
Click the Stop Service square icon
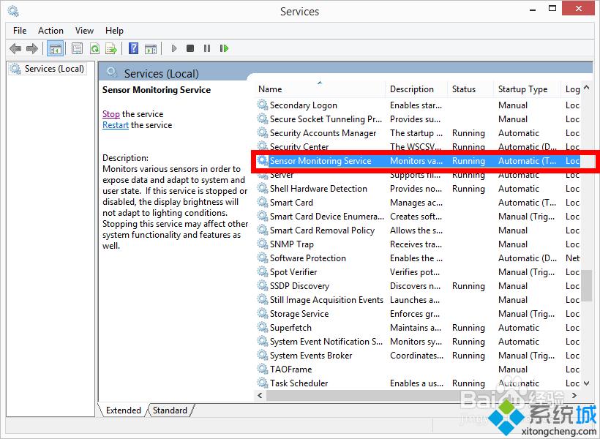tap(190, 48)
